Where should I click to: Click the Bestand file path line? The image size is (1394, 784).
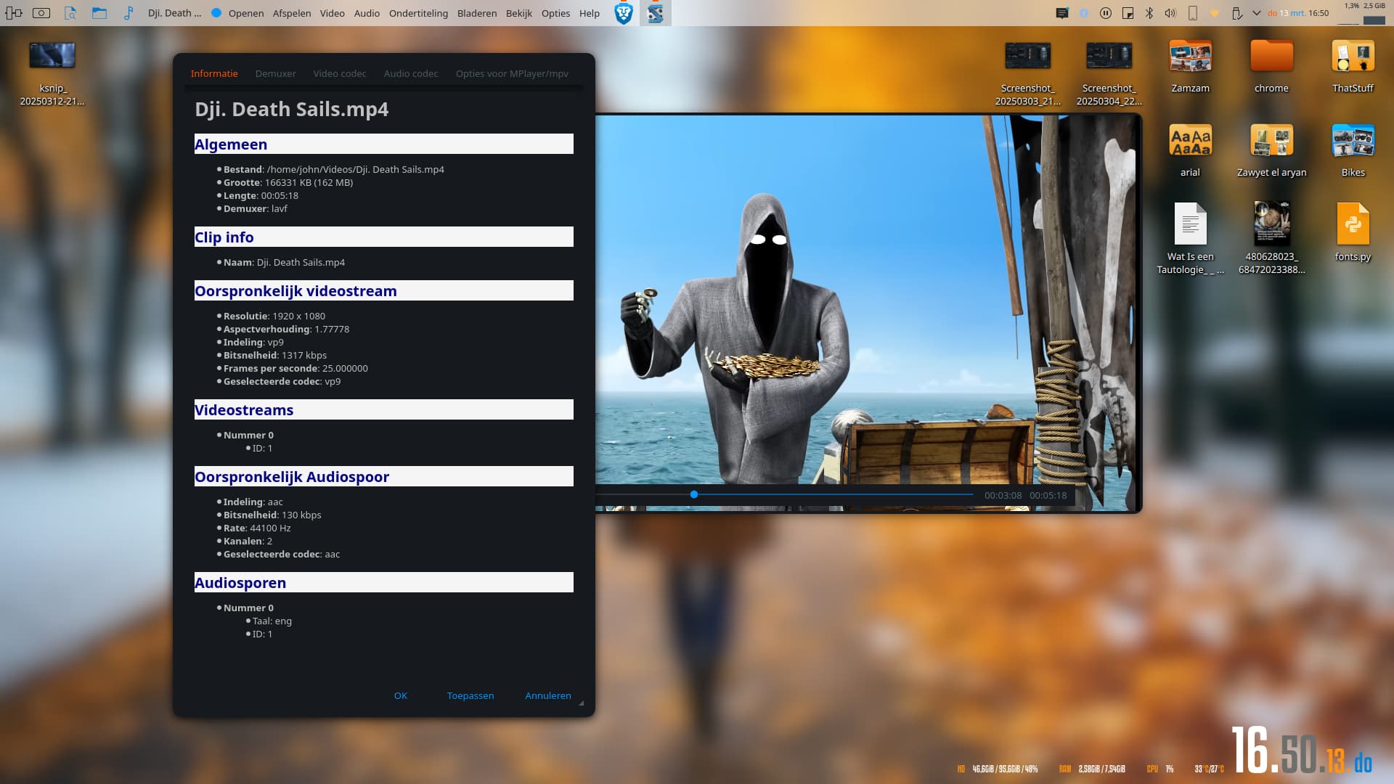coord(334,169)
